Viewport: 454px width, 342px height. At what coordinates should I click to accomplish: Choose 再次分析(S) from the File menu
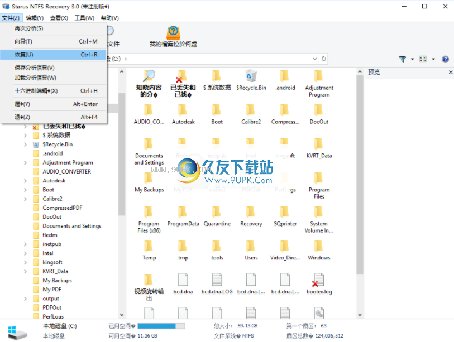54,28
